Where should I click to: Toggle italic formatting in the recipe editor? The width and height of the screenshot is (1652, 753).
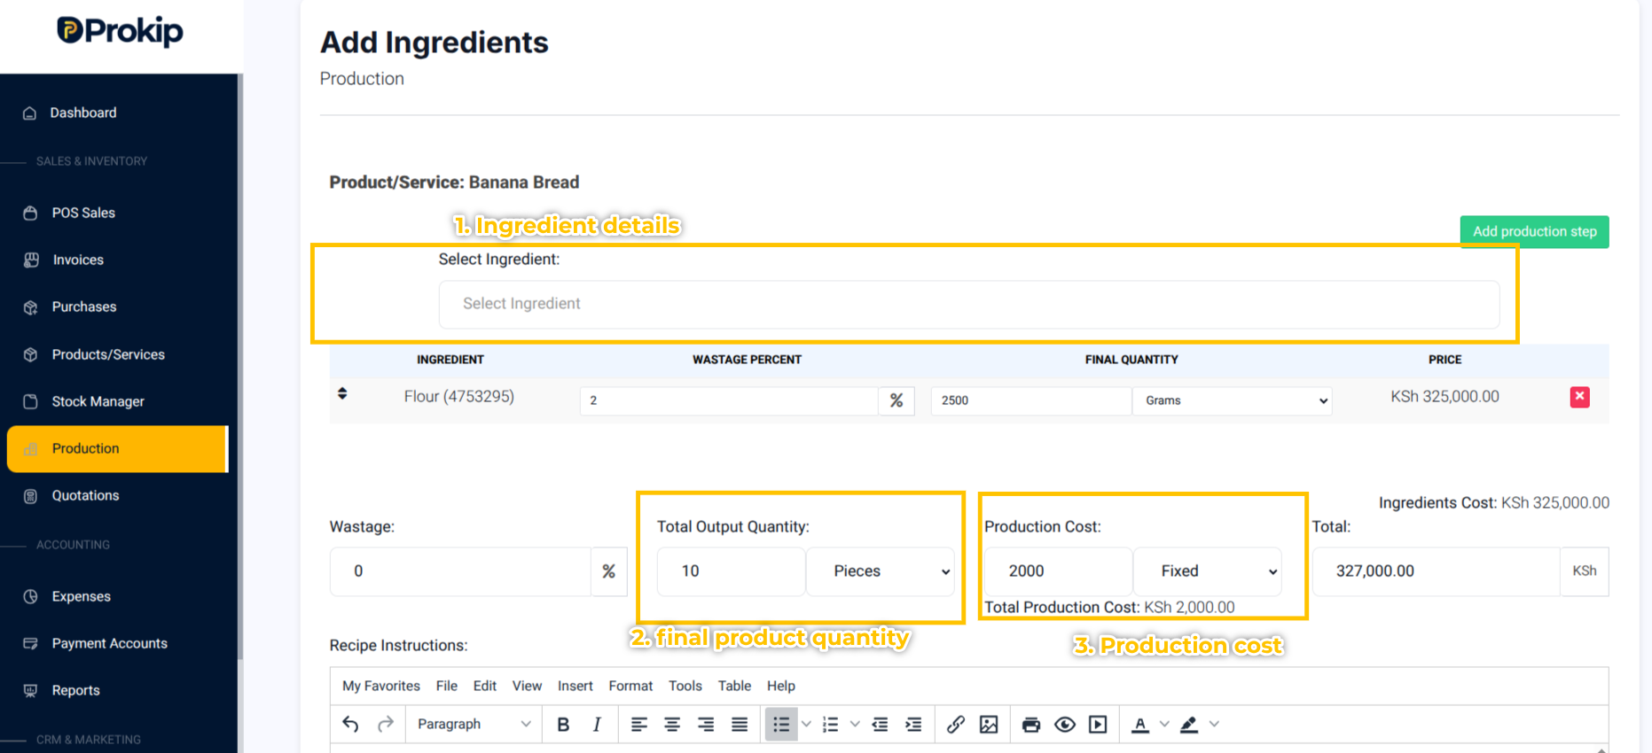pos(597,725)
